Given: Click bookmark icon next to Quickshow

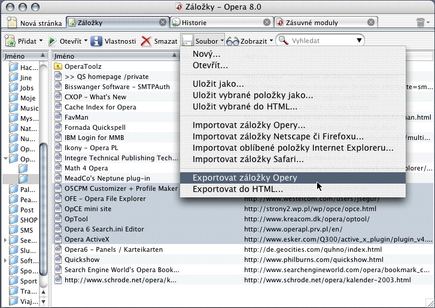Looking at the screenshot, I should (58, 259).
